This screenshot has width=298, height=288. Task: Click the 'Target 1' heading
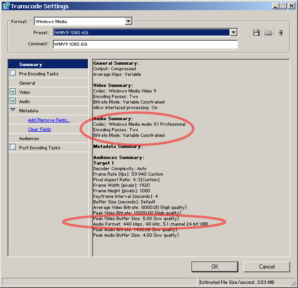pos(103,163)
